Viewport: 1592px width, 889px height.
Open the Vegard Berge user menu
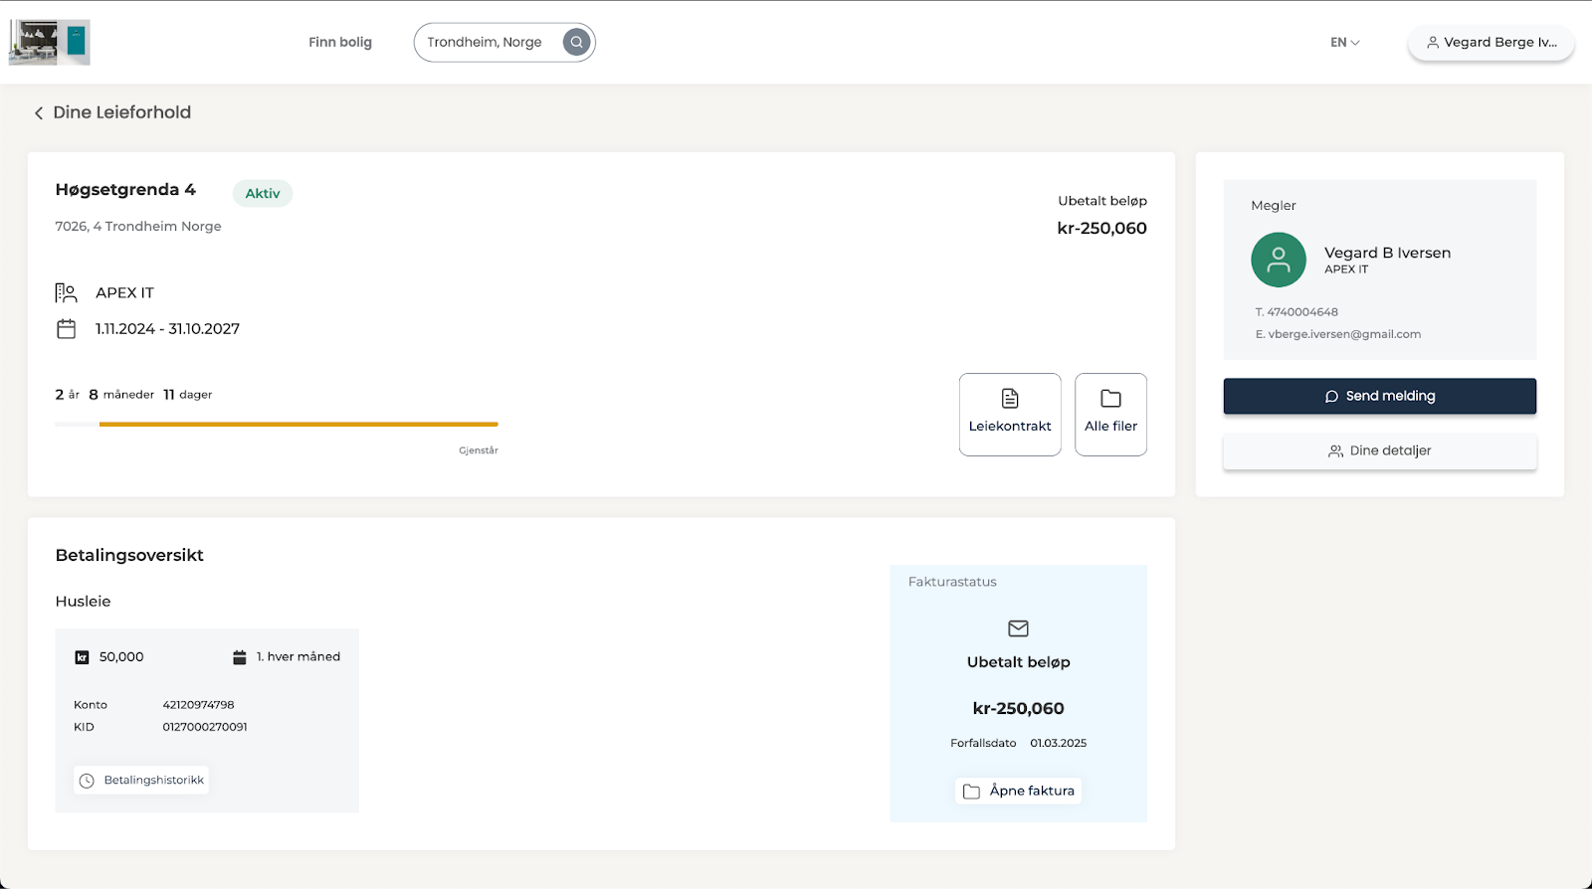click(1491, 43)
